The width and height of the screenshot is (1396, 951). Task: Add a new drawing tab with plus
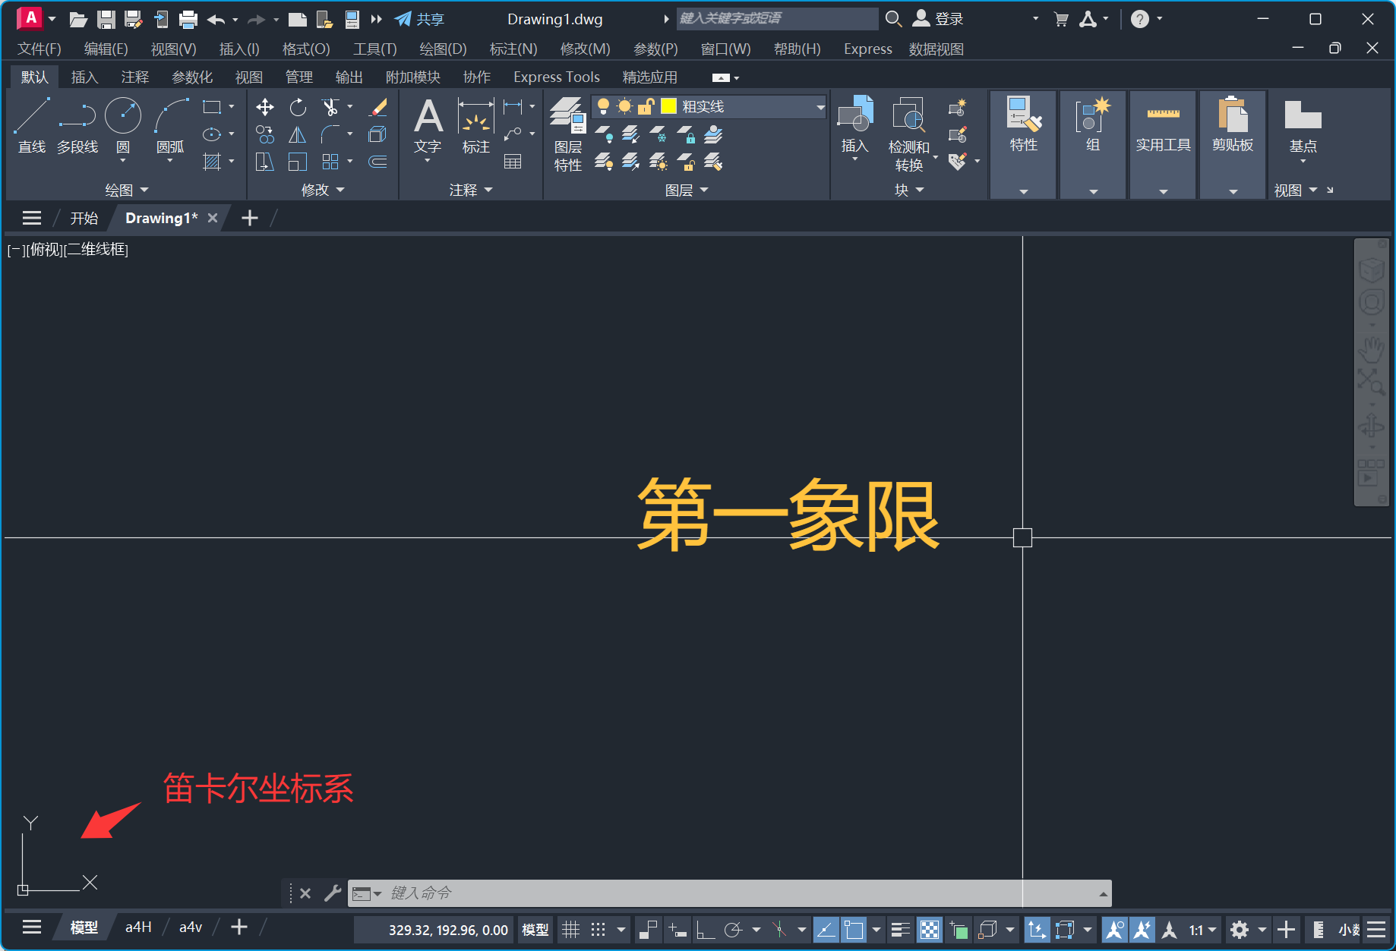pyautogui.click(x=249, y=219)
